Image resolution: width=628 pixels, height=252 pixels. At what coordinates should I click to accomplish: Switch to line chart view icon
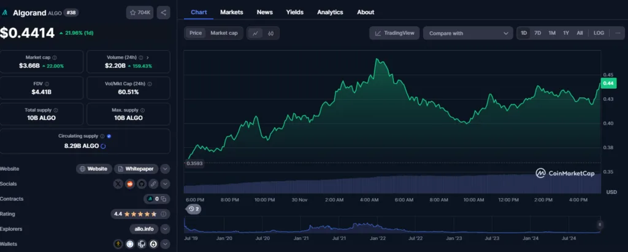pos(255,33)
